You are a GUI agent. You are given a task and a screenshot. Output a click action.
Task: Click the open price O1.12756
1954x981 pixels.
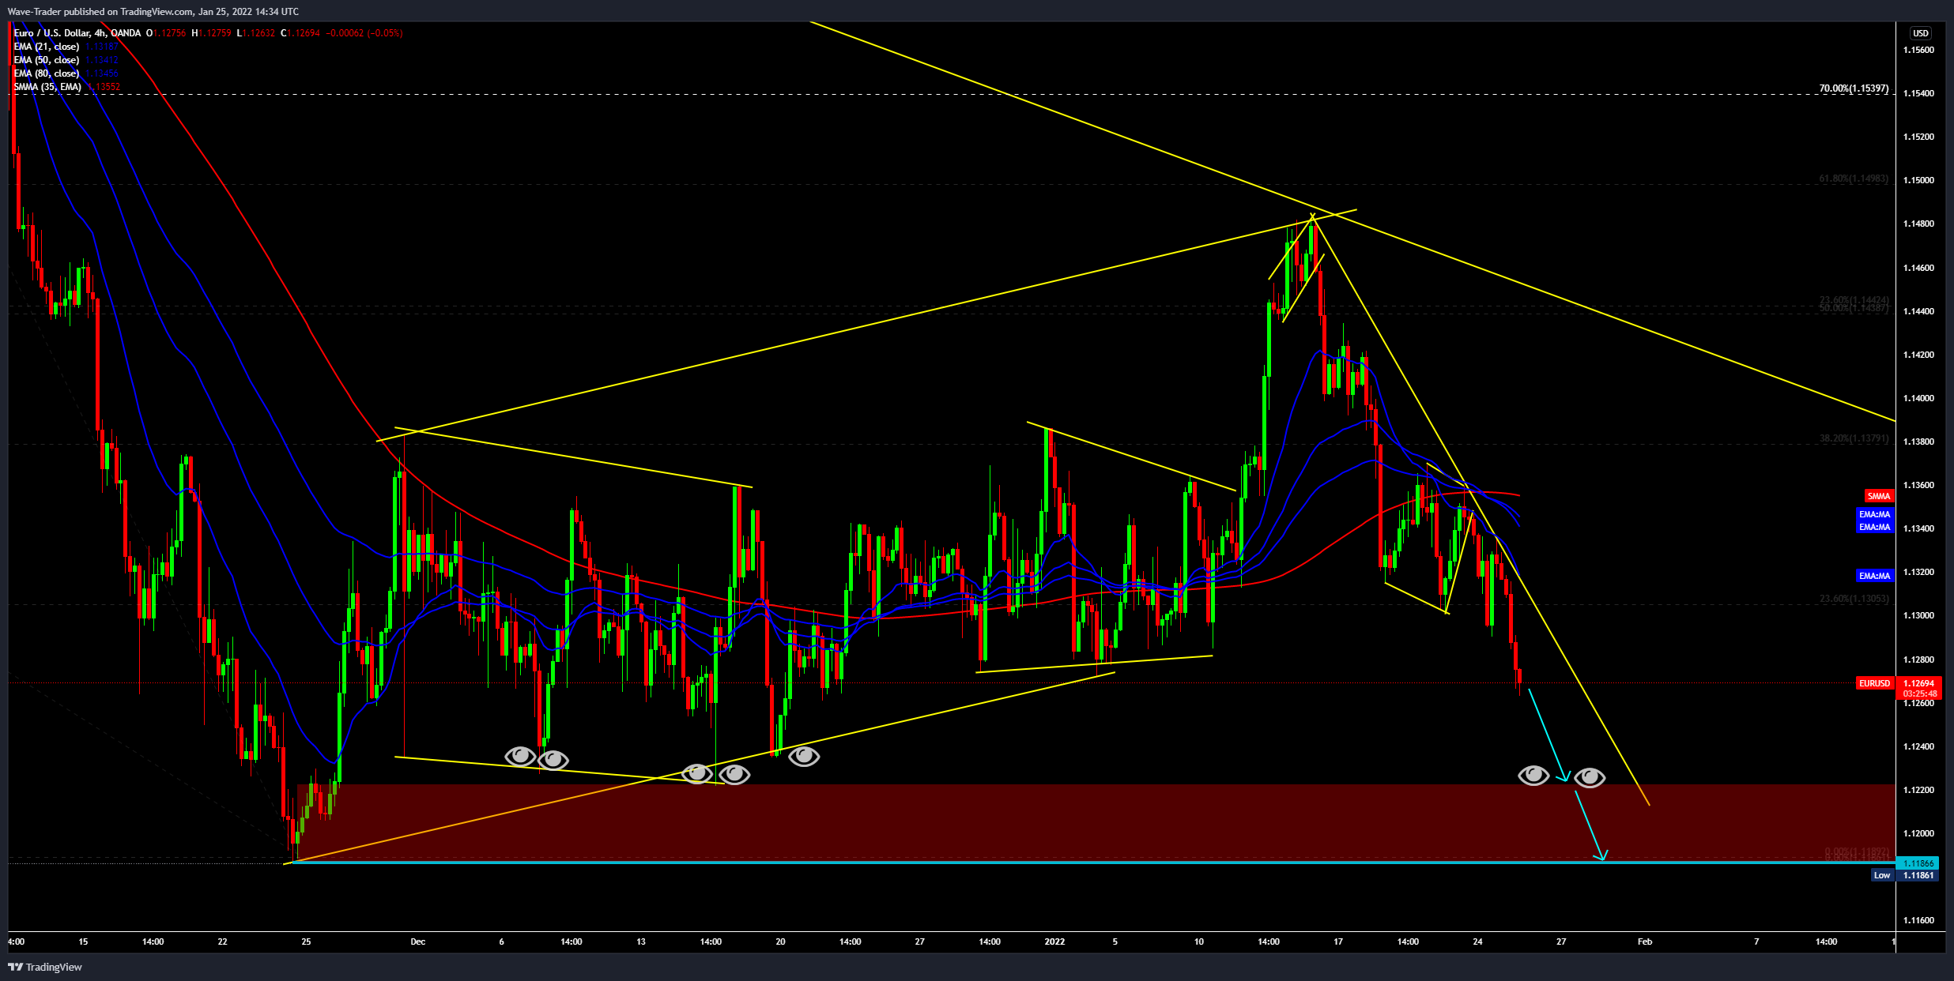(x=166, y=33)
